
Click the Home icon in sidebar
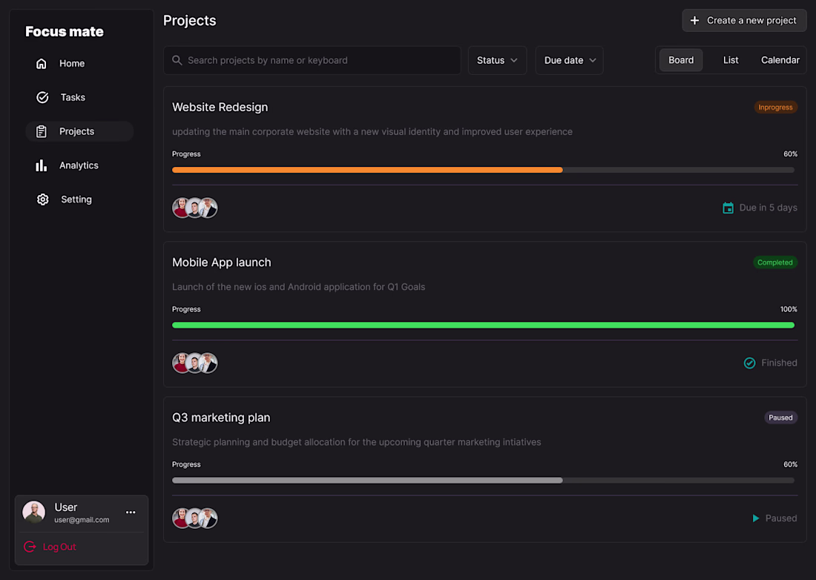click(42, 64)
